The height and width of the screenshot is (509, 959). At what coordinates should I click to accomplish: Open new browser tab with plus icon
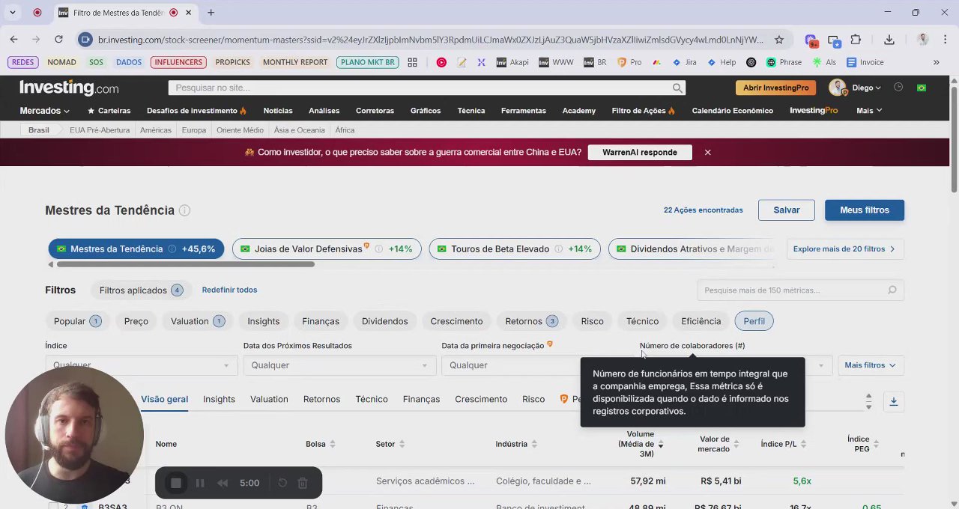point(211,13)
